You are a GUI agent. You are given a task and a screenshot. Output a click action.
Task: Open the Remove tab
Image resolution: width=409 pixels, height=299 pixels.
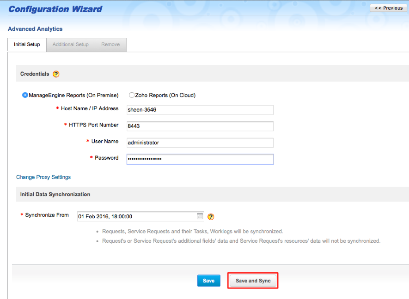click(x=110, y=44)
